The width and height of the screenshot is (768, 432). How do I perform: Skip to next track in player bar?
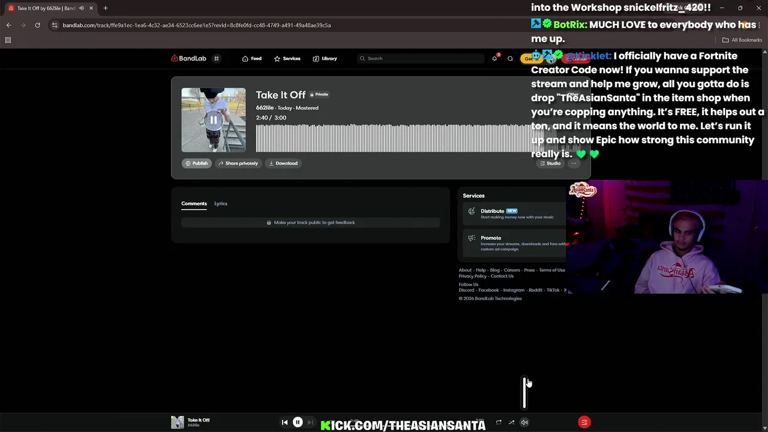tap(310, 422)
